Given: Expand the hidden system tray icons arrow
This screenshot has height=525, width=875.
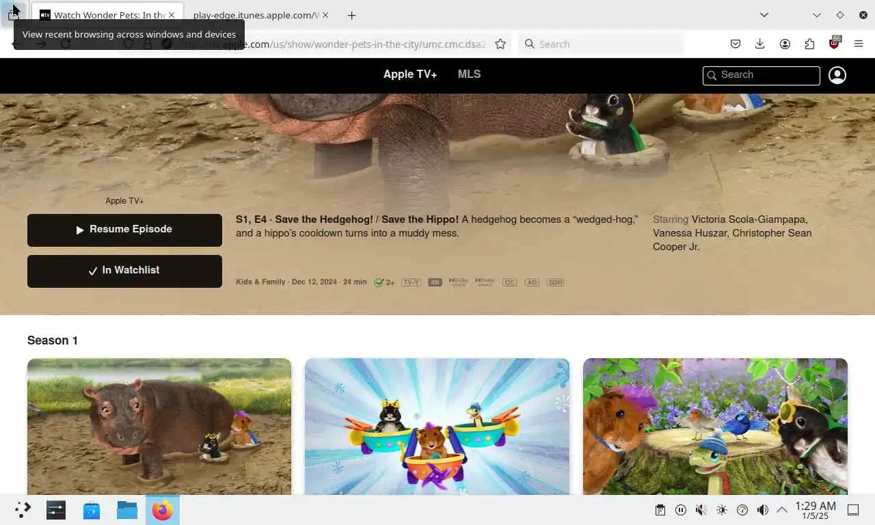Looking at the screenshot, I should click(x=782, y=510).
